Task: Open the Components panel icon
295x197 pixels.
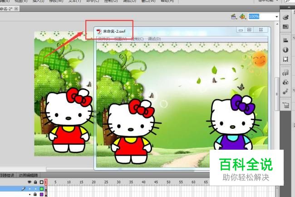Action: click(285, 82)
